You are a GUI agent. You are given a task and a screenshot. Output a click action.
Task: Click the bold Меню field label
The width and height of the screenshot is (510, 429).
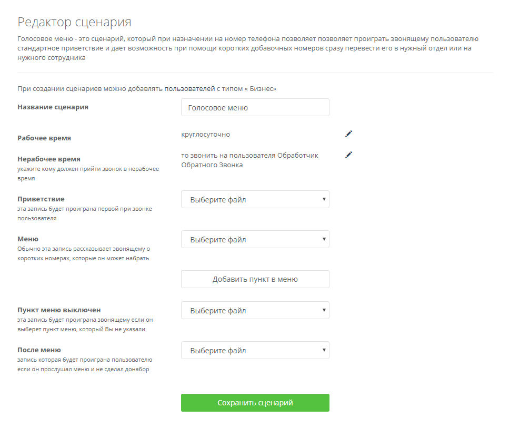point(28,239)
